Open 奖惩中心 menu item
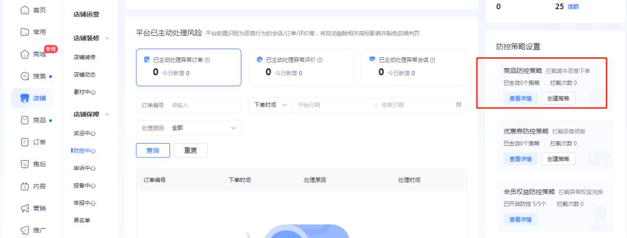 coord(85,133)
